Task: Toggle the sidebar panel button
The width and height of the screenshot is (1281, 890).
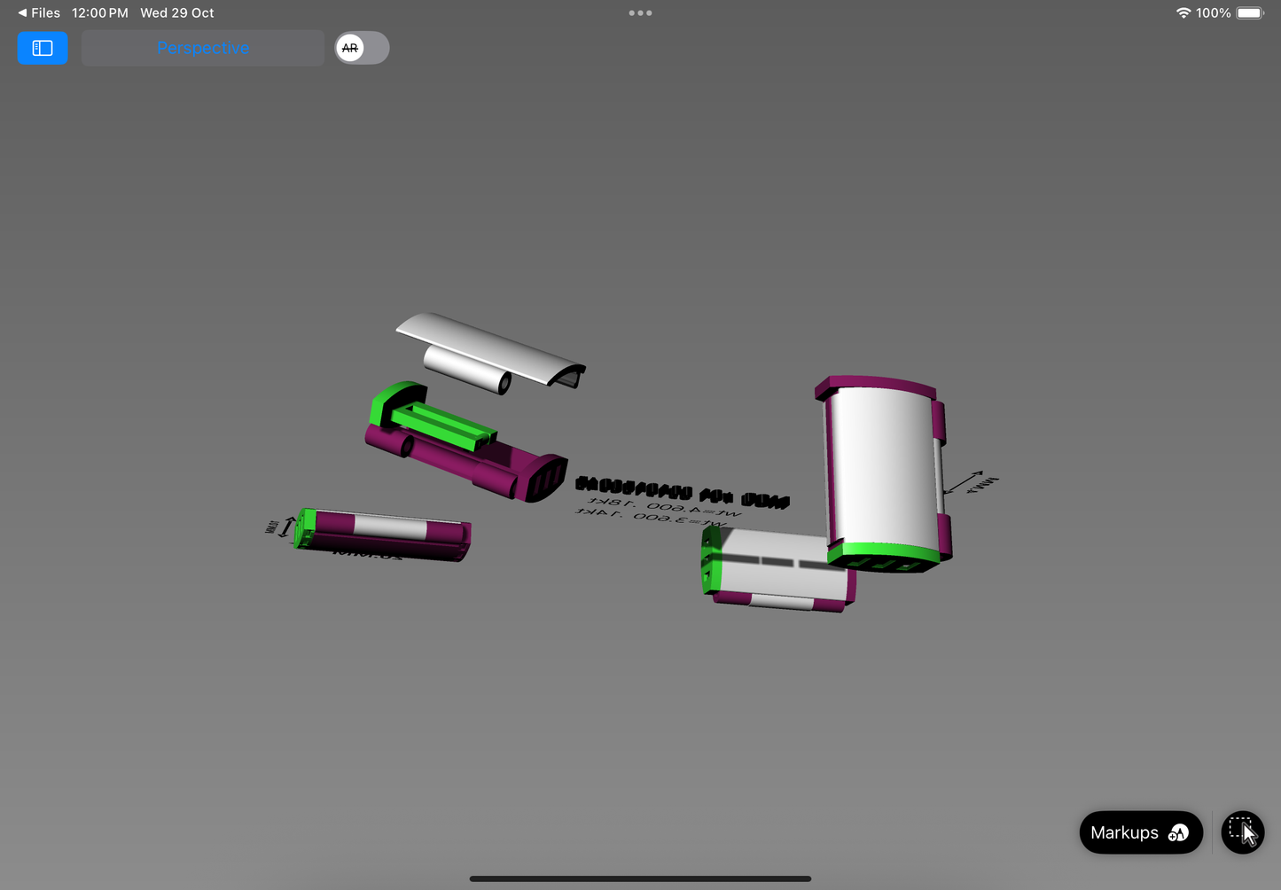Action: pyautogui.click(x=43, y=48)
